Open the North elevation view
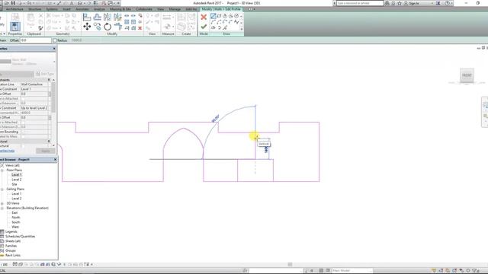Screen dimensions: 488x274 pos(16,218)
